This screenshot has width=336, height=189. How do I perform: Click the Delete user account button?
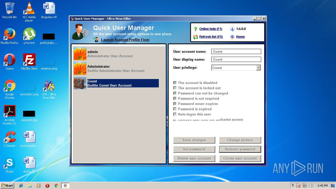click(194, 159)
